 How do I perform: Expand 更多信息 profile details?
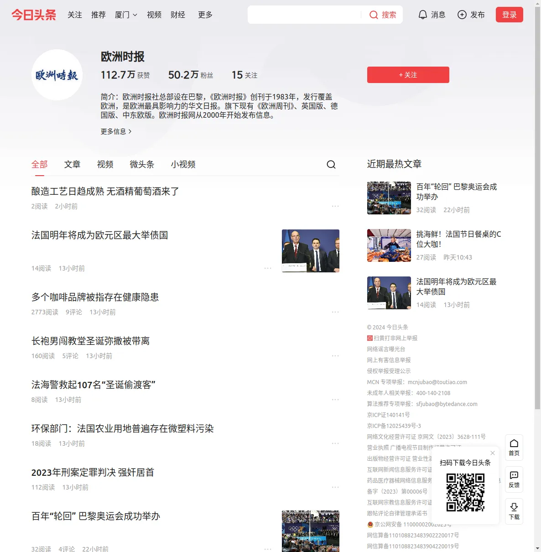pyautogui.click(x=116, y=131)
